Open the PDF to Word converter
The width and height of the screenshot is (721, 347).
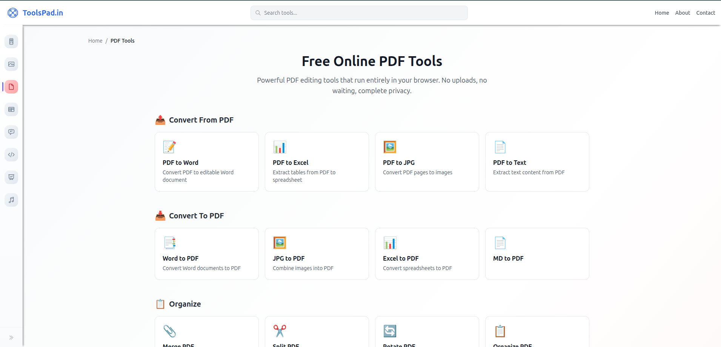pyautogui.click(x=206, y=162)
